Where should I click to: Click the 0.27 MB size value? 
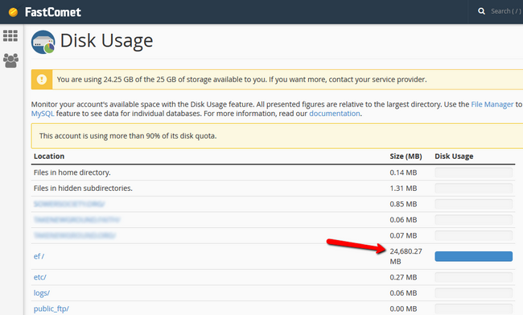click(x=403, y=277)
